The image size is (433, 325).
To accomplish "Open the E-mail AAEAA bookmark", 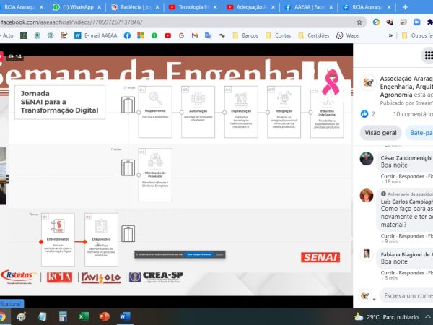I will [96, 35].
